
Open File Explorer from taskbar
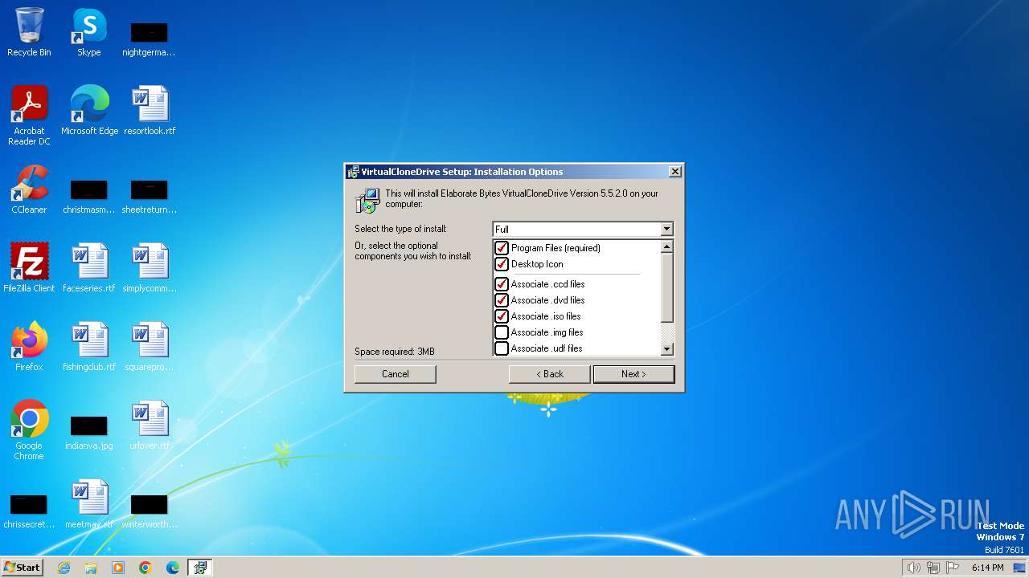click(x=91, y=568)
